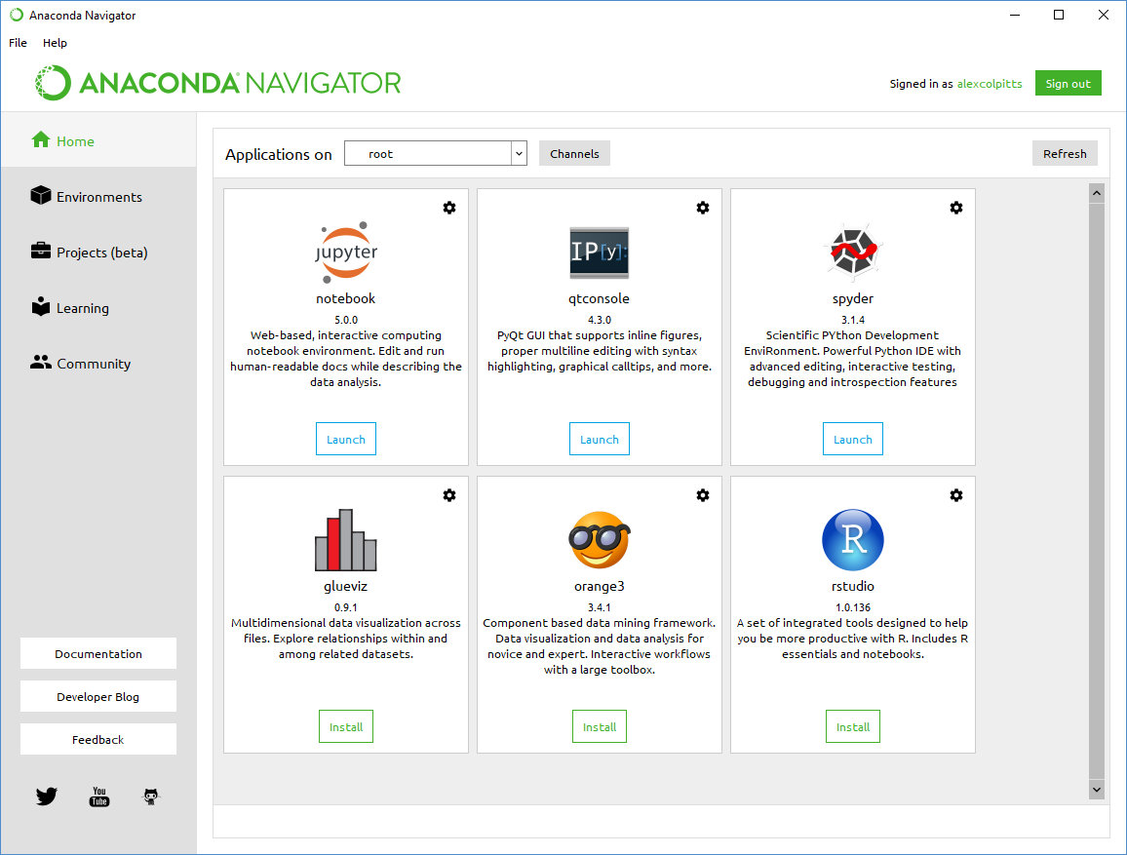Open the Developer Blog button

coord(98,696)
